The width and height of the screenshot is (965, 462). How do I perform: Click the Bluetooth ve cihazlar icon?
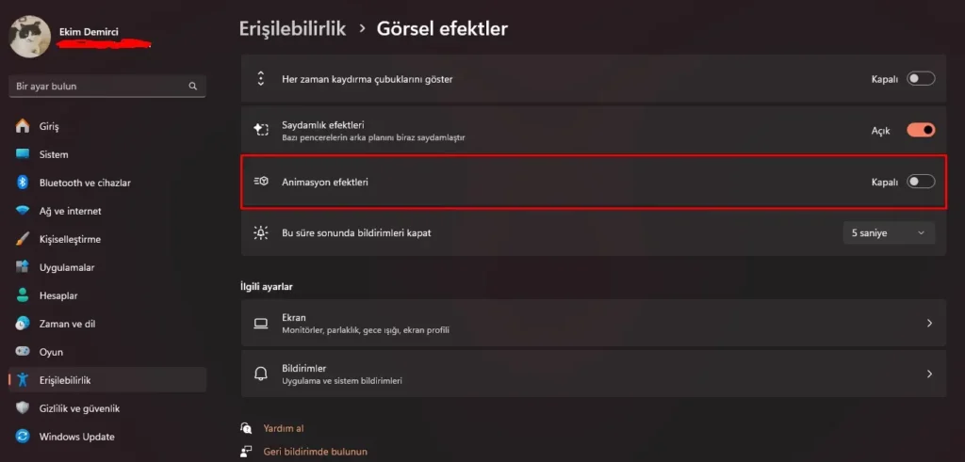(x=23, y=183)
